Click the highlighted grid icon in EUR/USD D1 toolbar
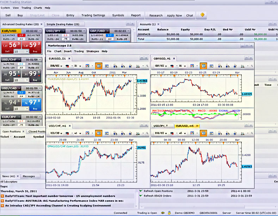The width and height of the screenshot is (278, 216). 99,66
